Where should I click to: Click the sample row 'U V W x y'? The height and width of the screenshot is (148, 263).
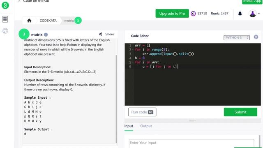(x=33, y=121)
